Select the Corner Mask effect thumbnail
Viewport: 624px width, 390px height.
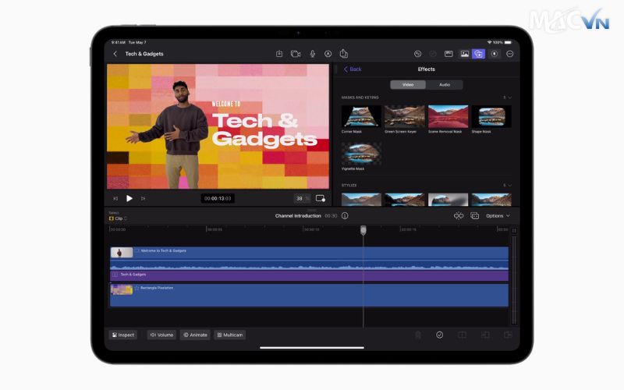361,116
